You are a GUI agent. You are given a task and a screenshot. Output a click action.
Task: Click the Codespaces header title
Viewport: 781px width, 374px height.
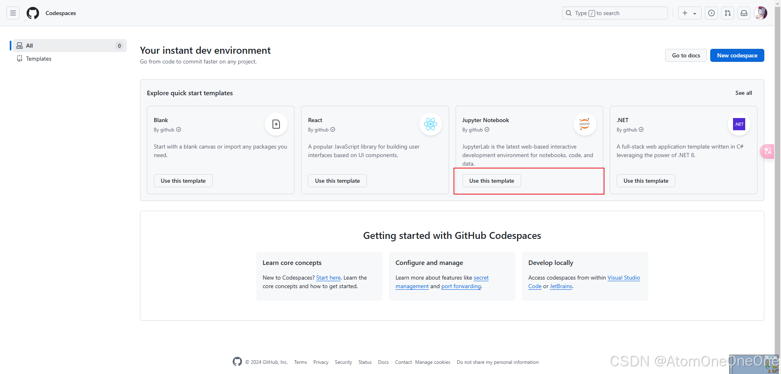tap(61, 13)
